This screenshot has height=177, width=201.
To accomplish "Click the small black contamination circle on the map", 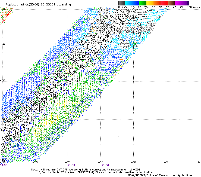I will click(x=119, y=136).
